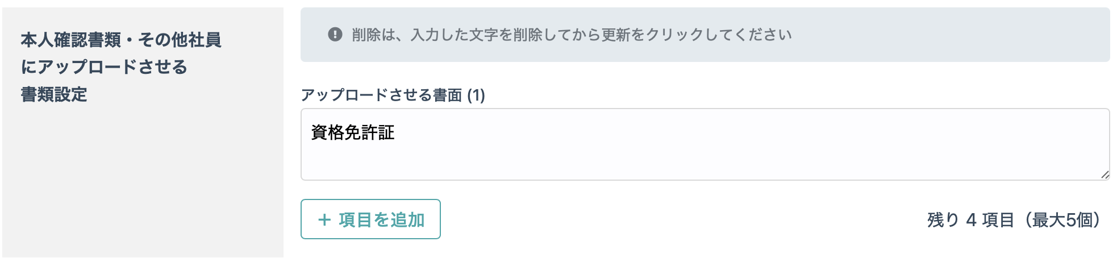Click the 残り 4 項目 remaining counter
The image size is (1117, 258).
point(970,220)
